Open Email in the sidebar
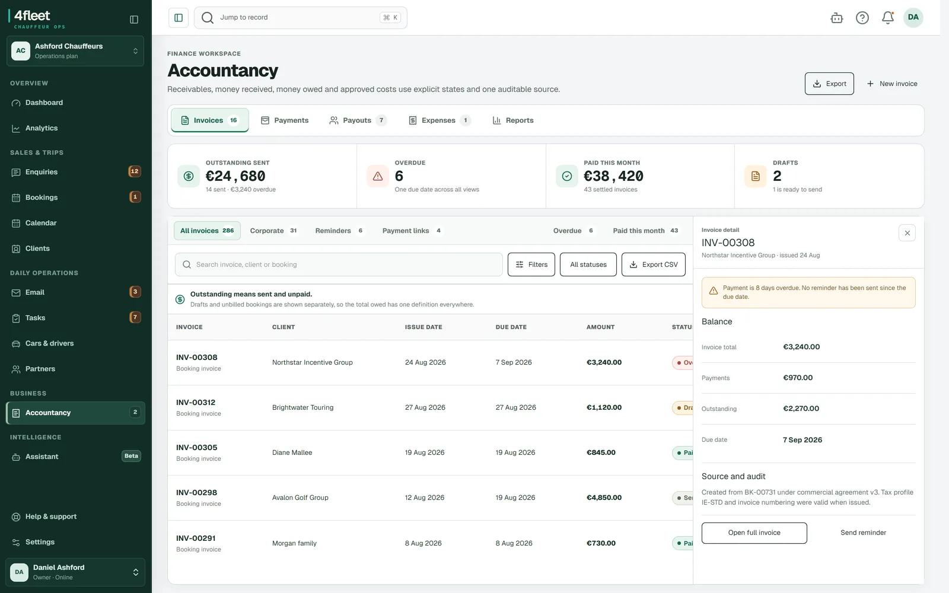The height and width of the screenshot is (593, 949). [75, 292]
